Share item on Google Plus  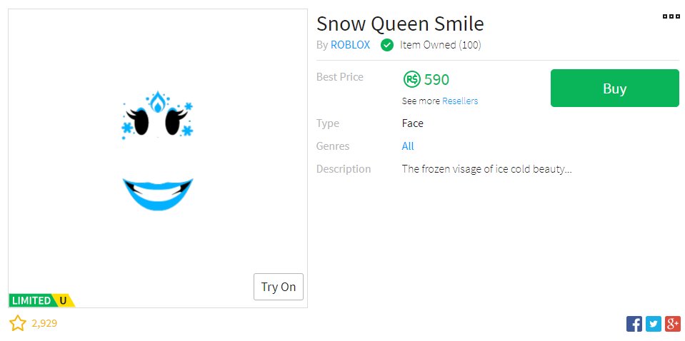pyautogui.click(x=672, y=324)
